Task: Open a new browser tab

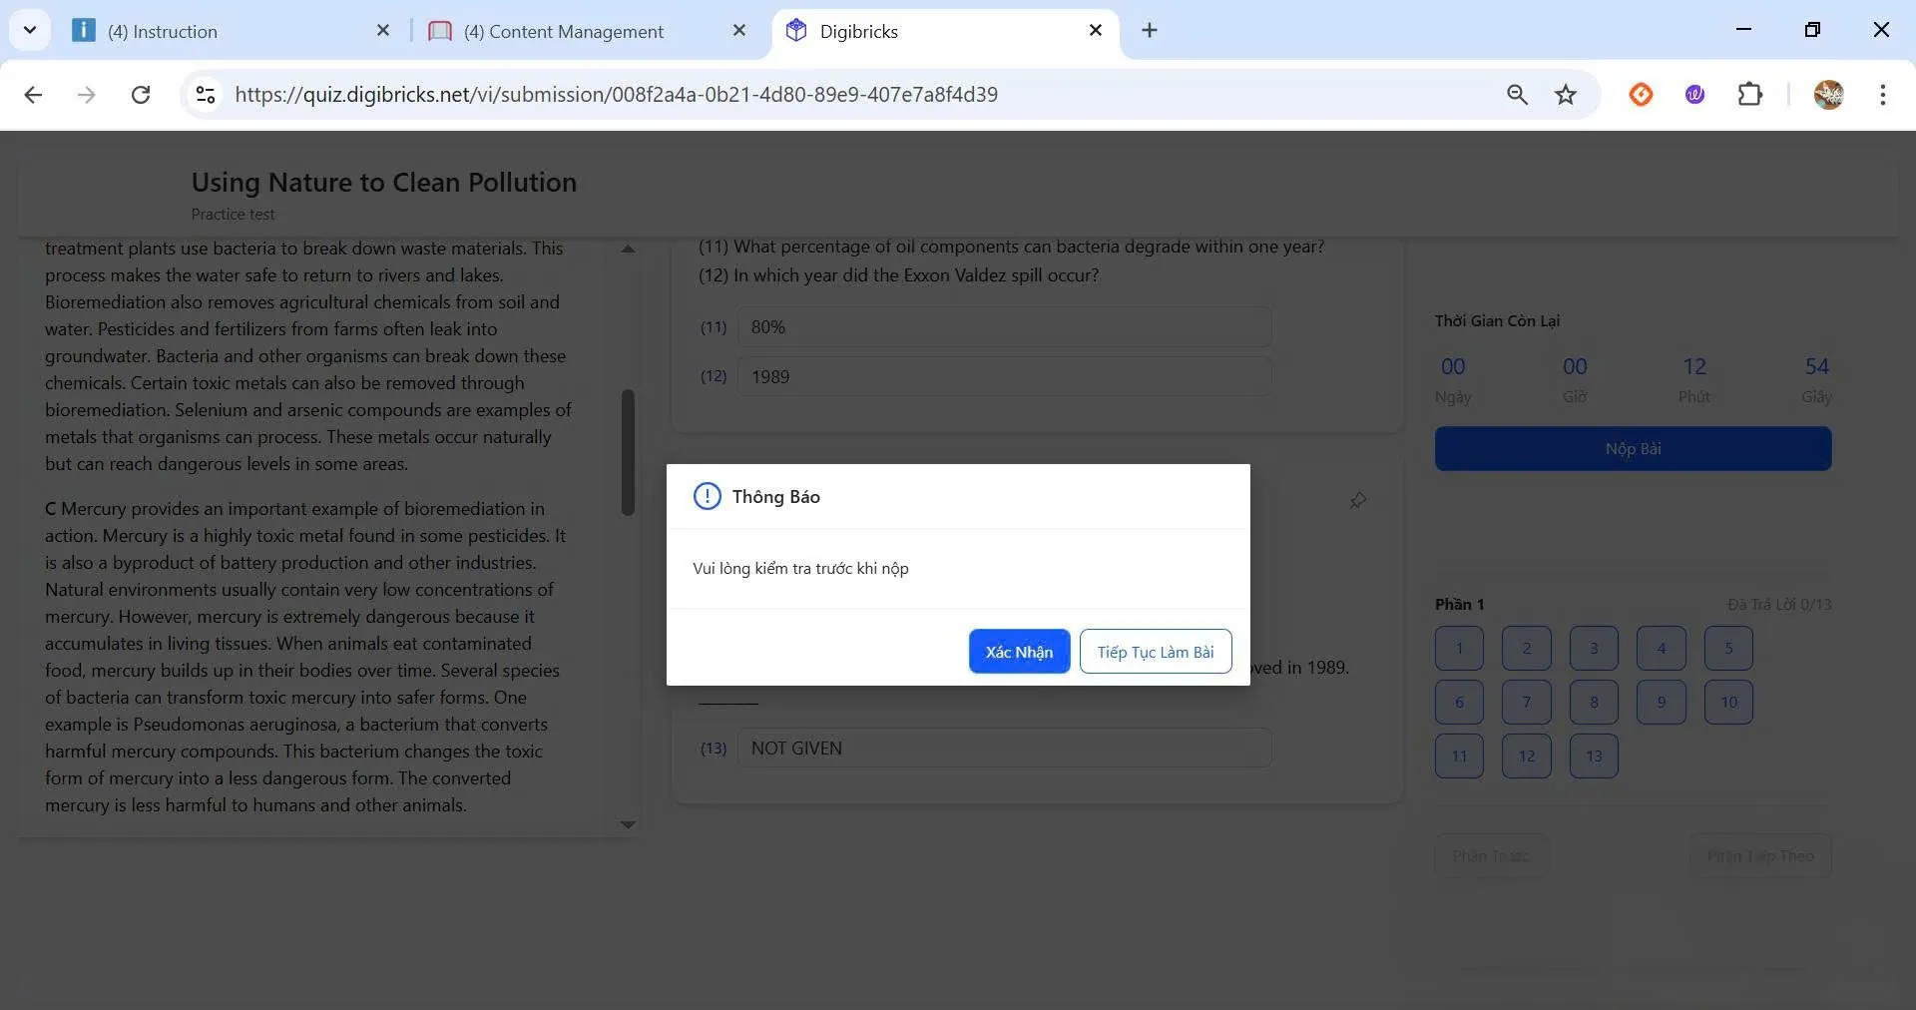Action: click(1150, 30)
